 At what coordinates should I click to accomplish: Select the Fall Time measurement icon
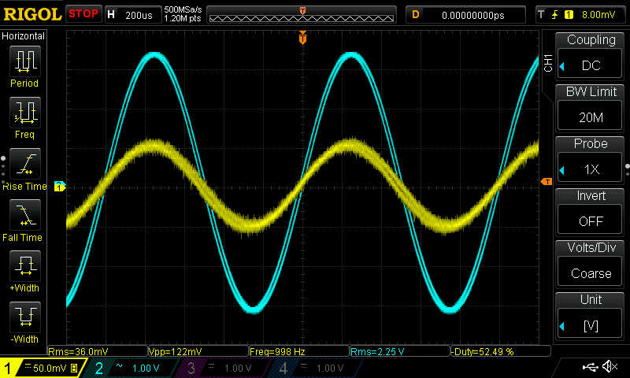pyautogui.click(x=25, y=215)
